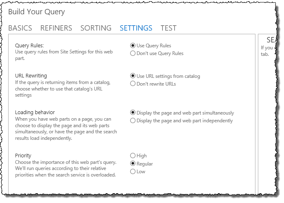This screenshot has height=203, width=284.
Task: Click the 'Build Your Query' dialog title
Action: pyautogui.click(x=36, y=12)
